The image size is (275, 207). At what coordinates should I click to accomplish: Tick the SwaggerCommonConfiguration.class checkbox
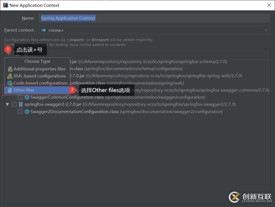pyautogui.click(x=20, y=97)
